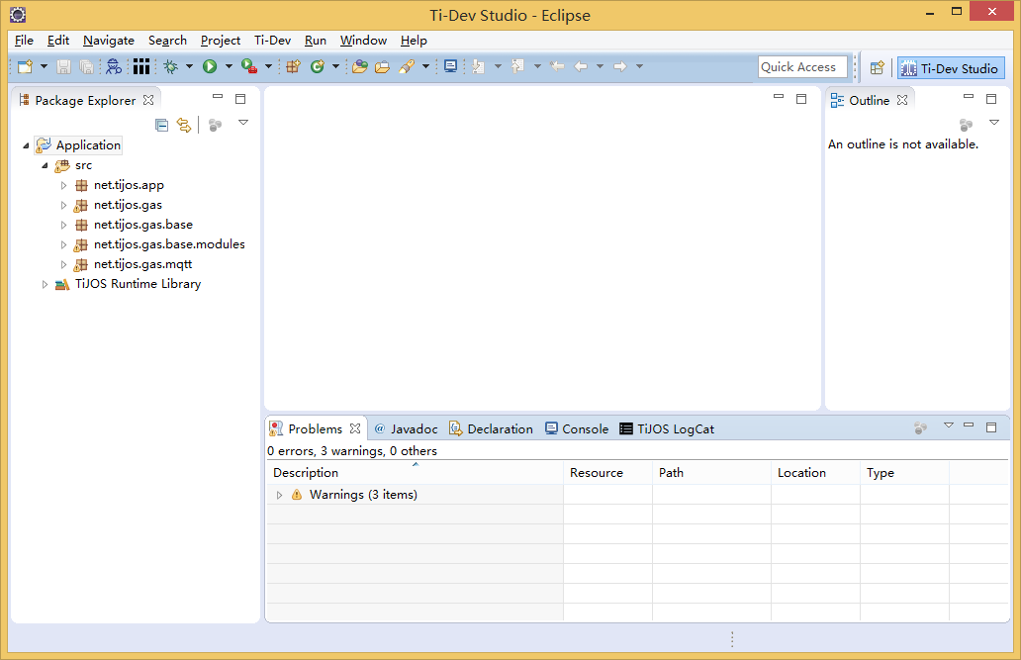Open the Problems view menu triangle
The height and width of the screenshot is (660, 1021).
[949, 425]
